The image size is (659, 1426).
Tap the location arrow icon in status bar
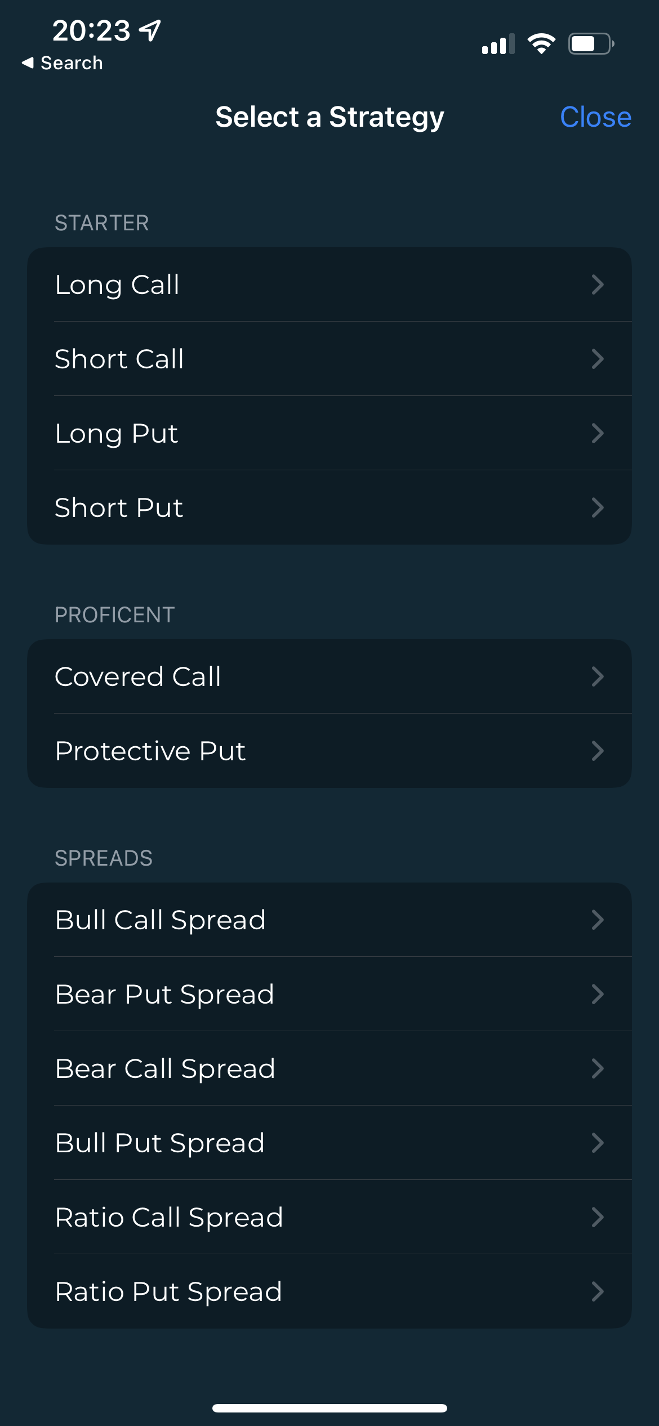tap(150, 30)
